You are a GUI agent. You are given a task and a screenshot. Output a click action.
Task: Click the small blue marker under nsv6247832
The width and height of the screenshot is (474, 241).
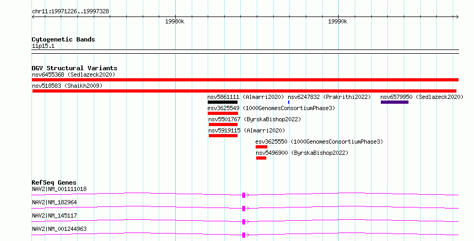click(x=289, y=102)
